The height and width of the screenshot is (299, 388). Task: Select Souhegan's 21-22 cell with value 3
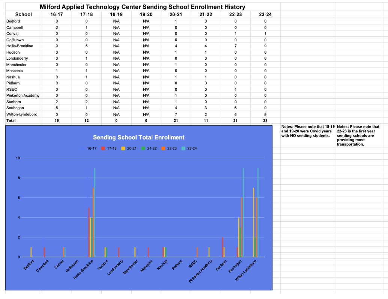click(x=206, y=108)
